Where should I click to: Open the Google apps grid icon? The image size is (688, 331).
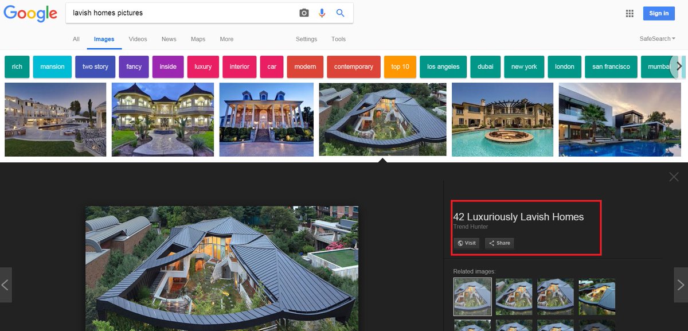629,13
